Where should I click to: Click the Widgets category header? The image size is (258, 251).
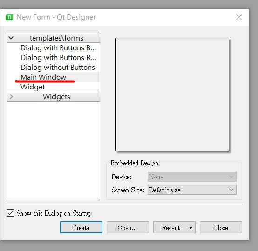[x=54, y=97]
